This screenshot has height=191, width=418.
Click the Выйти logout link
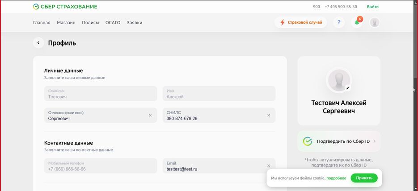tap(372, 7)
